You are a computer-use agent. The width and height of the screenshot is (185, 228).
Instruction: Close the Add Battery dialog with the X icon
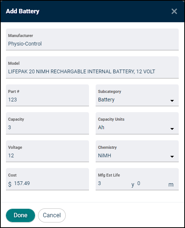[x=174, y=11]
